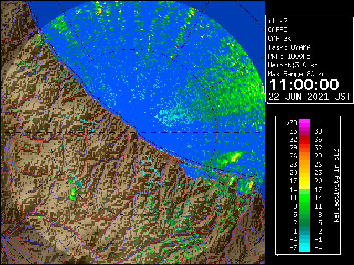Image resolution: width=354 pixels, height=265 pixels.
Task: Click the 'Reflectivity in dBZ' axis label
Action: tap(336, 185)
